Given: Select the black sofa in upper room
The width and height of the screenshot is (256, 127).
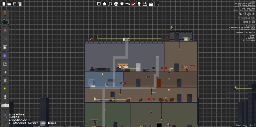Looking at the screenshot, I should pyautogui.click(x=102, y=70).
